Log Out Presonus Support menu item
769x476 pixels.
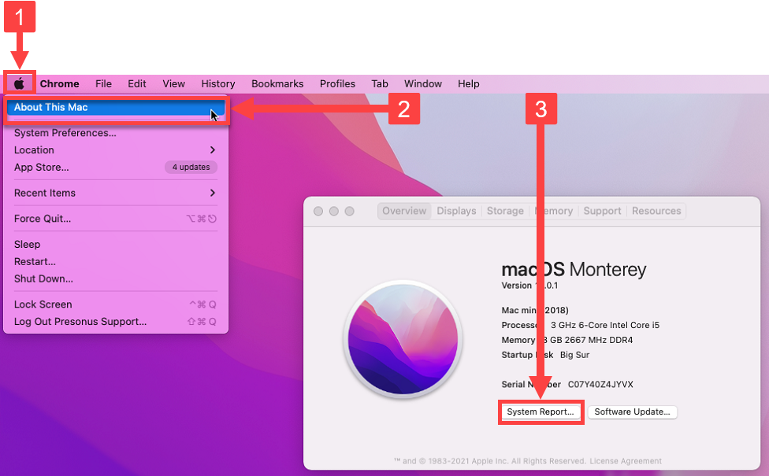point(116,321)
